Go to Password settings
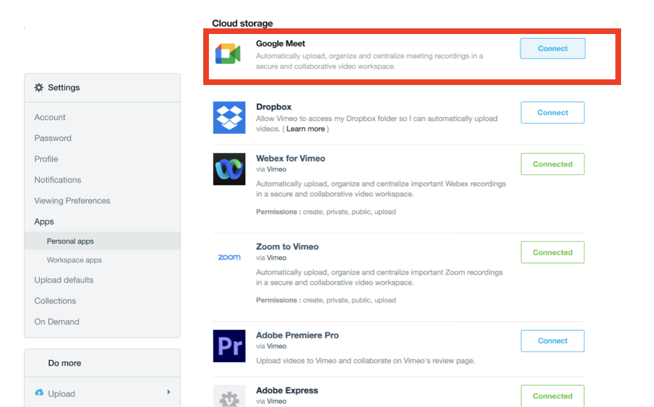The height and width of the screenshot is (407, 654). coord(53,138)
